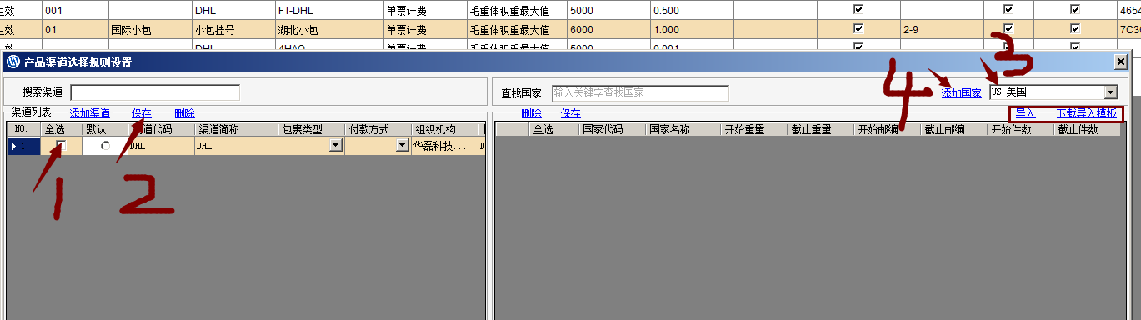Open the 包裹类型 dropdown in the DHL row

coord(335,146)
